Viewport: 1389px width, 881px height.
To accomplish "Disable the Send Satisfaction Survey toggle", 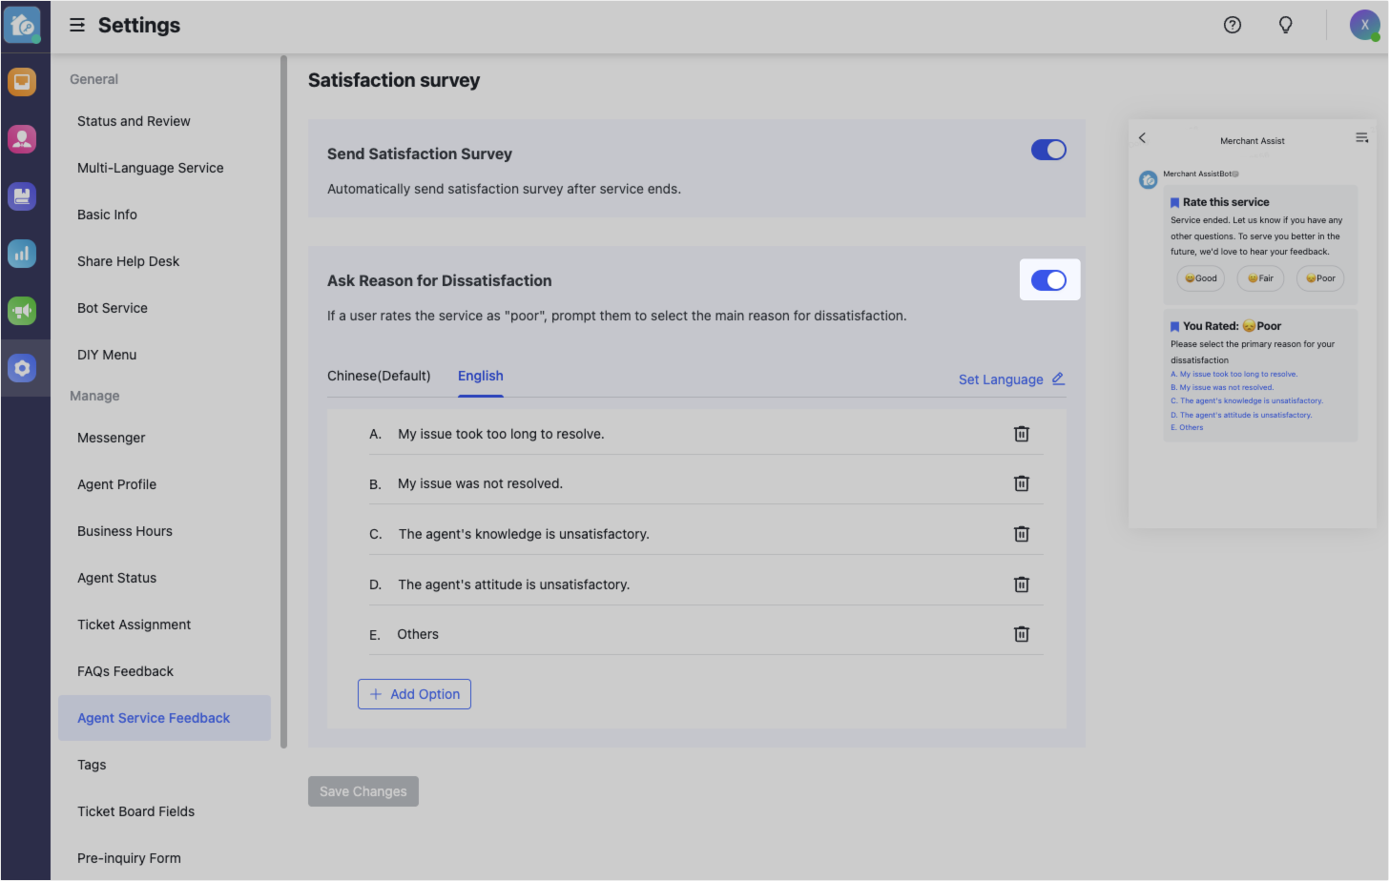I will (x=1048, y=150).
